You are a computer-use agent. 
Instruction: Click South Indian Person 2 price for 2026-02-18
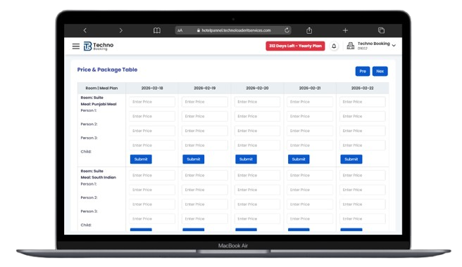pos(152,190)
